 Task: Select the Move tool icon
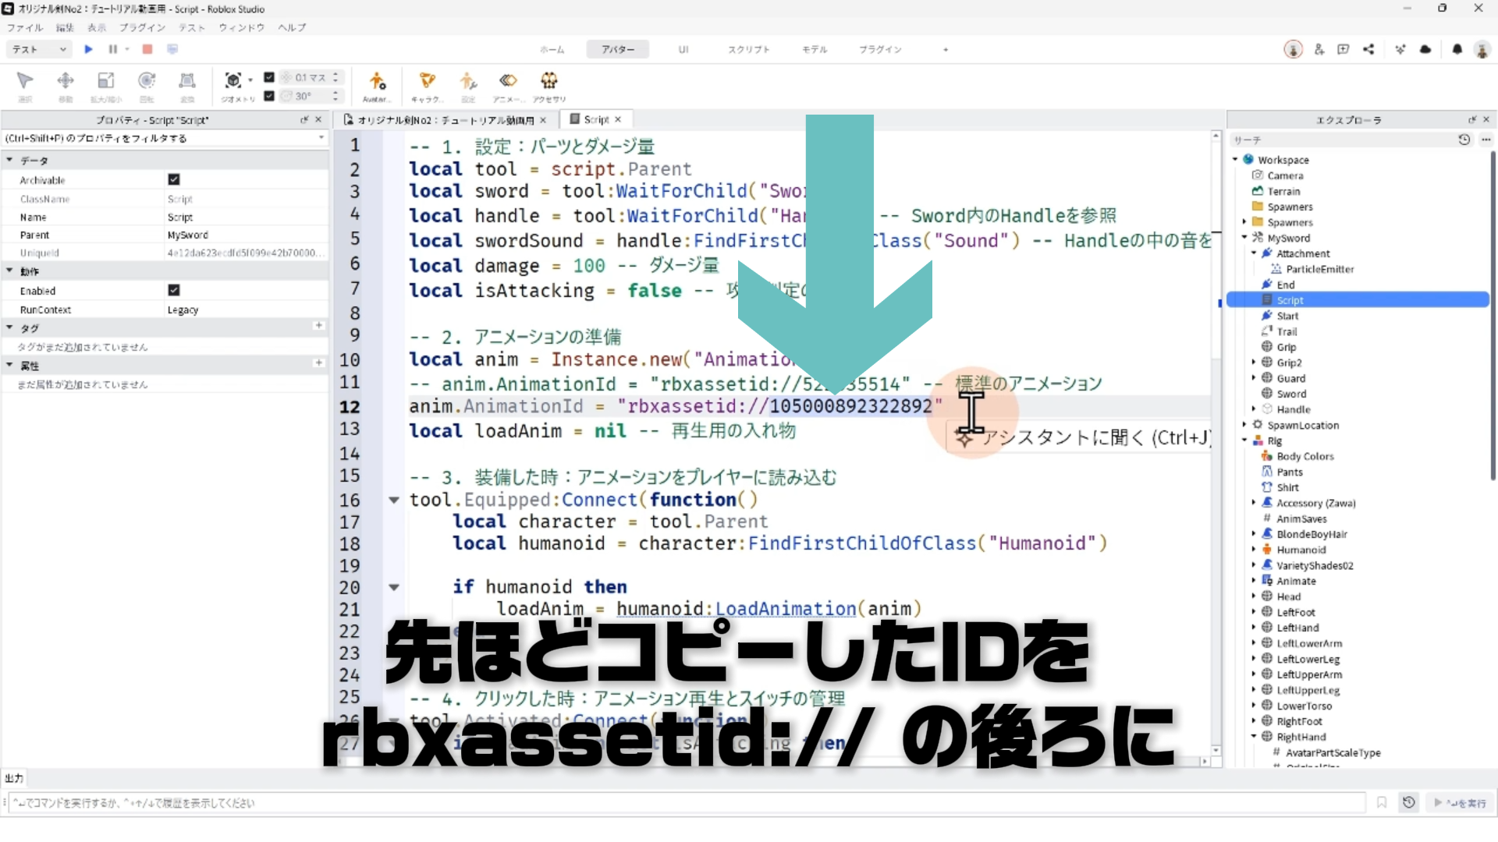pos(66,81)
